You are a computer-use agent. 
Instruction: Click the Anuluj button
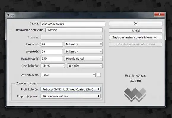click(136, 30)
